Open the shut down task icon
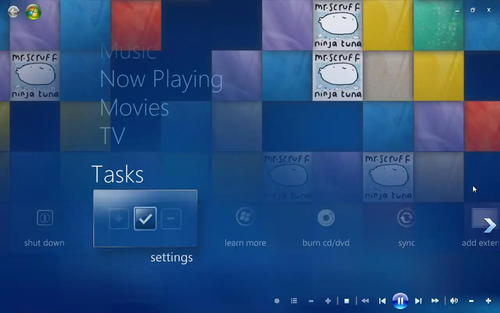500x313 pixels. [45, 218]
